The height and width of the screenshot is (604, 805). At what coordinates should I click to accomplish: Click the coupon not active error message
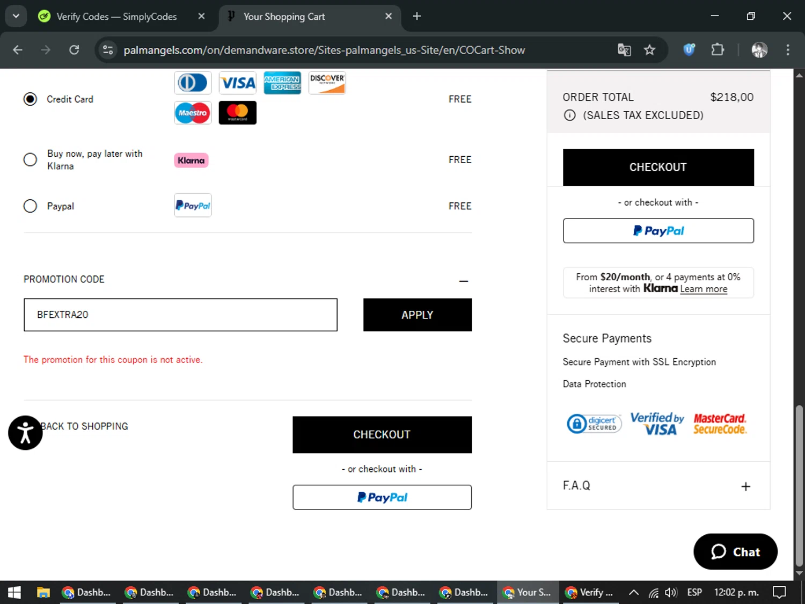point(113,360)
